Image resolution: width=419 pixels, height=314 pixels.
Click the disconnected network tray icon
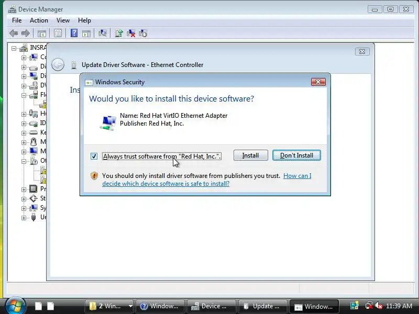[369, 306]
